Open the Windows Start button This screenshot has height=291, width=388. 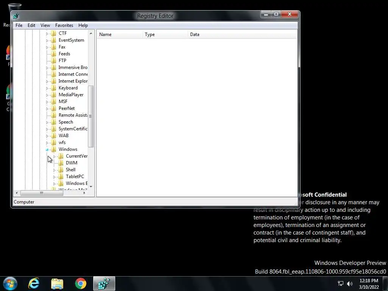pos(10,283)
